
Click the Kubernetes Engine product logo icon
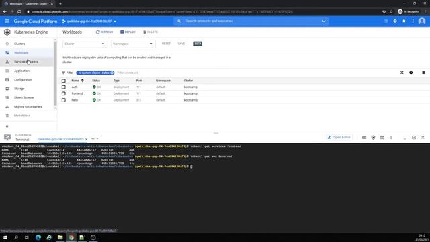click(x=7, y=32)
